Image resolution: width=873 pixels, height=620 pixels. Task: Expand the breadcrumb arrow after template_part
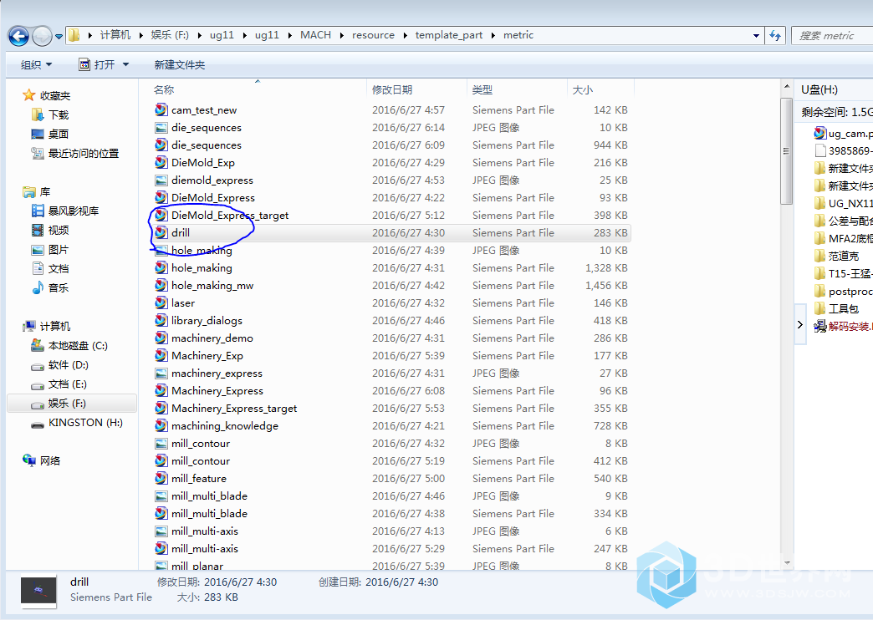[493, 35]
